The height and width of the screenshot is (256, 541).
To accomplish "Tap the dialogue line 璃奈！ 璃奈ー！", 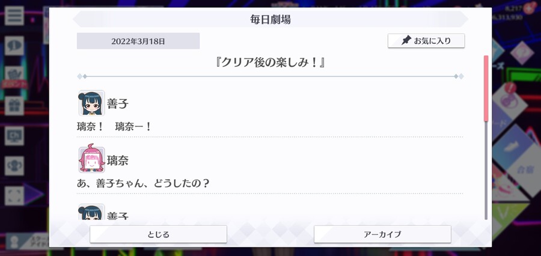I will click(x=114, y=127).
